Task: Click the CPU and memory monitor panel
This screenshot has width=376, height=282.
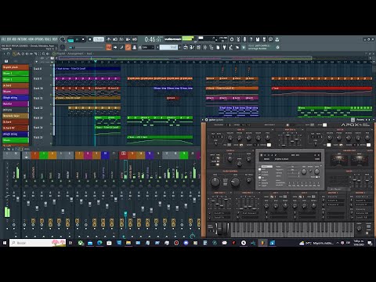Action: (212, 39)
